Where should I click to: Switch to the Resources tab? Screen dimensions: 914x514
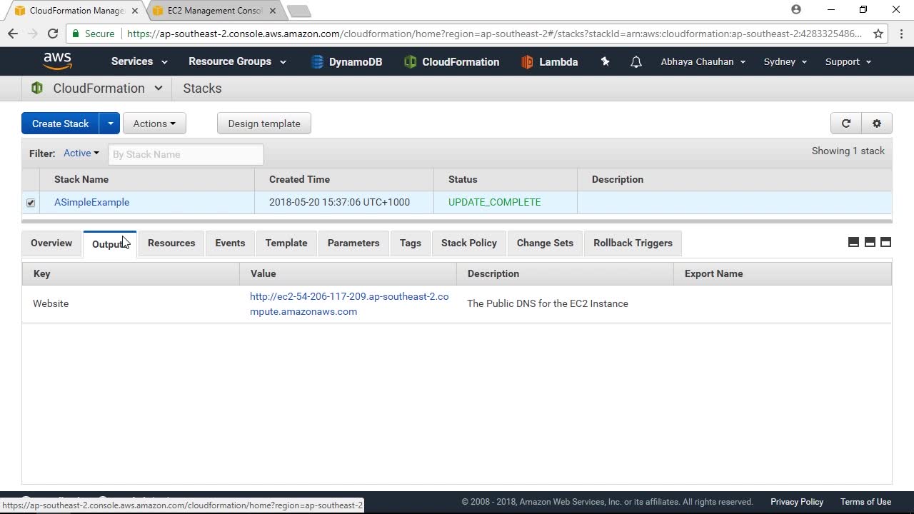click(x=171, y=243)
